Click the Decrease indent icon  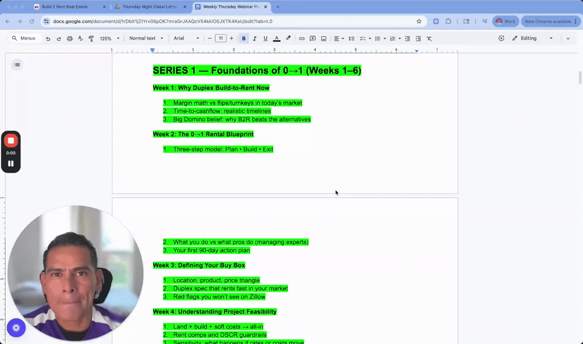[408, 38]
